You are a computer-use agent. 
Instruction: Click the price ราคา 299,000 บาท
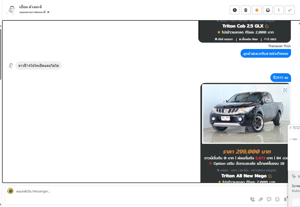tap(247, 152)
